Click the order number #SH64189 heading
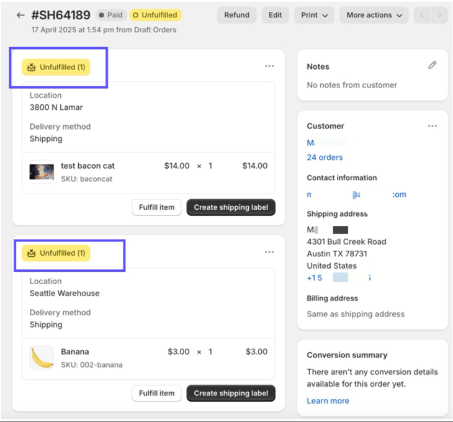Screen dimensions: 453x422 coord(61,15)
